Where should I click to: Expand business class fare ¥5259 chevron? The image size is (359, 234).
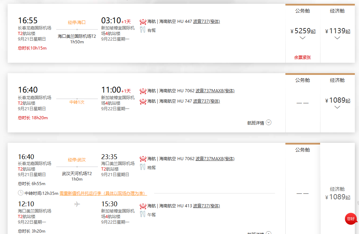coord(302,38)
